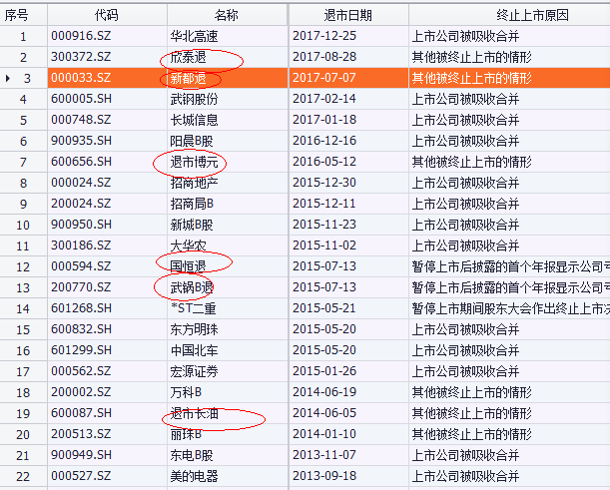
Task: Click the current-row arrow indicator beside row 3
Action: (9, 78)
